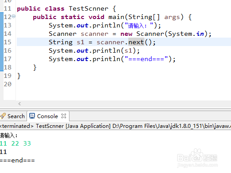Click the System.in reference

pyautogui.click(x=186, y=34)
